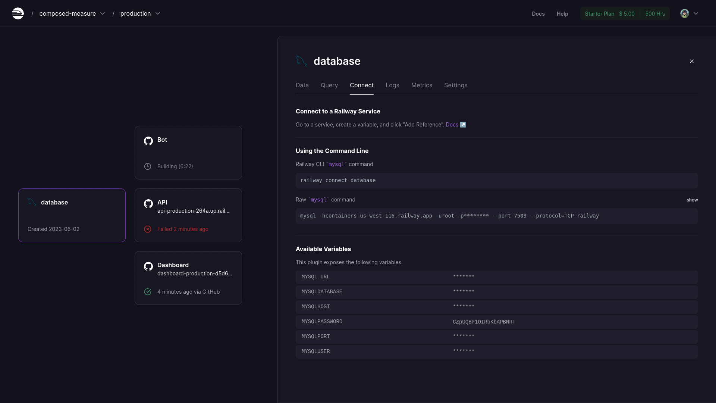Click the Railway logo home icon
Image resolution: width=716 pixels, height=403 pixels.
[18, 13]
